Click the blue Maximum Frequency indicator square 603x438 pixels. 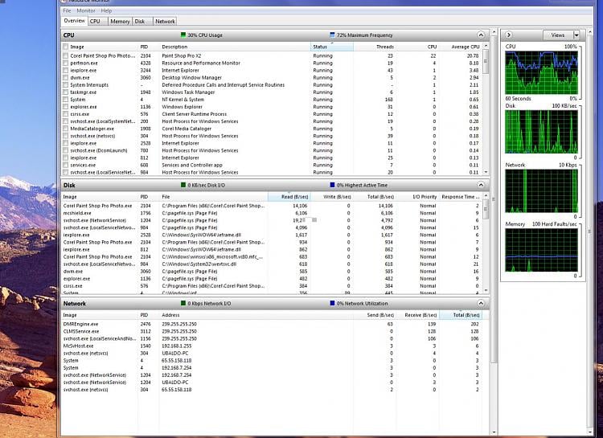coord(332,35)
